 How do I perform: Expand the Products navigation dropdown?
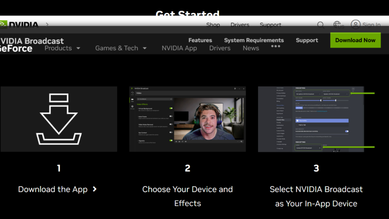pos(62,48)
